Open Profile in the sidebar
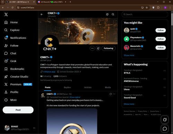 11,92
